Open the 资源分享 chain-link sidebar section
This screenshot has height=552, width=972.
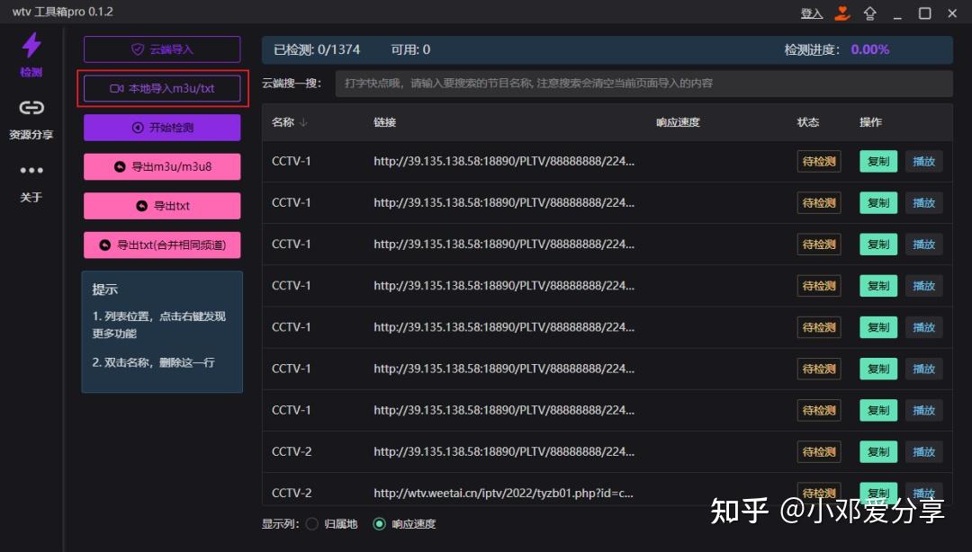tap(31, 119)
